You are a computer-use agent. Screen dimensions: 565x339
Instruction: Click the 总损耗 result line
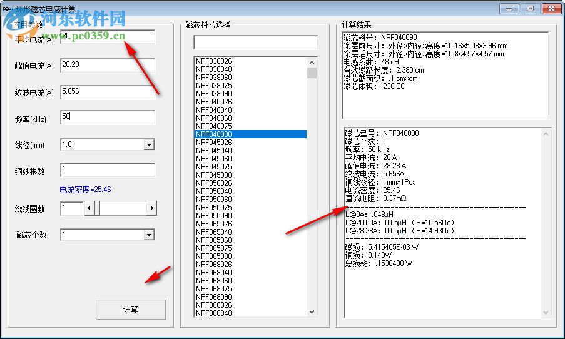tap(379, 263)
